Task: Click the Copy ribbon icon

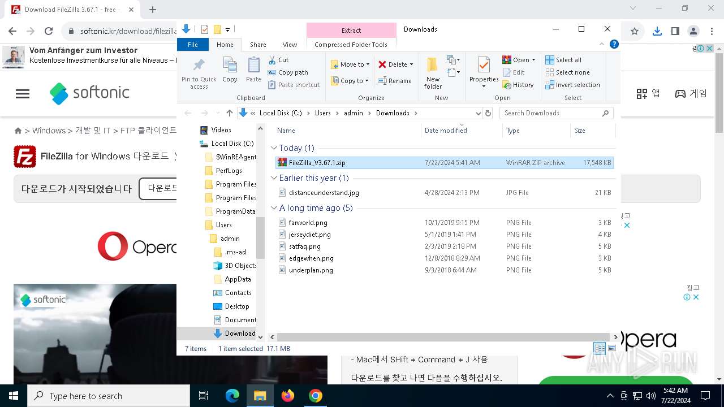Action: 230,66
